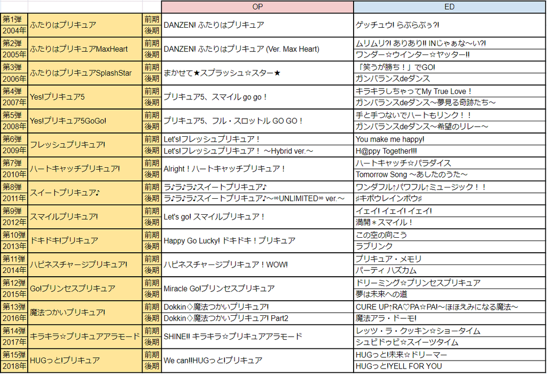Select the opening プリキュア5、フル・スロットル GO GO！
Screen dimensions: 547x374
pyautogui.click(x=257, y=121)
